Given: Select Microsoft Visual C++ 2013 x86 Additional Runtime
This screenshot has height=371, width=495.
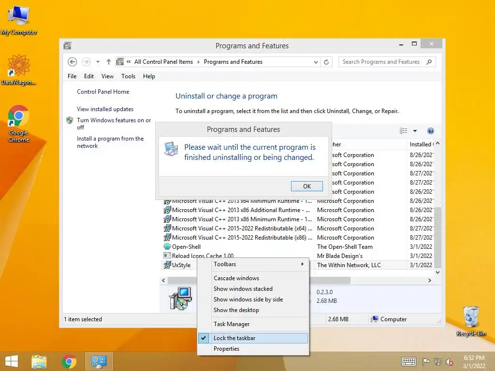Looking at the screenshot, I should coord(297,210).
